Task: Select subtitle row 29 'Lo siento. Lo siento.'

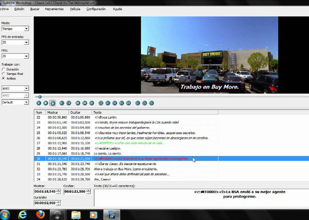Action: pyautogui.click(x=126, y=154)
